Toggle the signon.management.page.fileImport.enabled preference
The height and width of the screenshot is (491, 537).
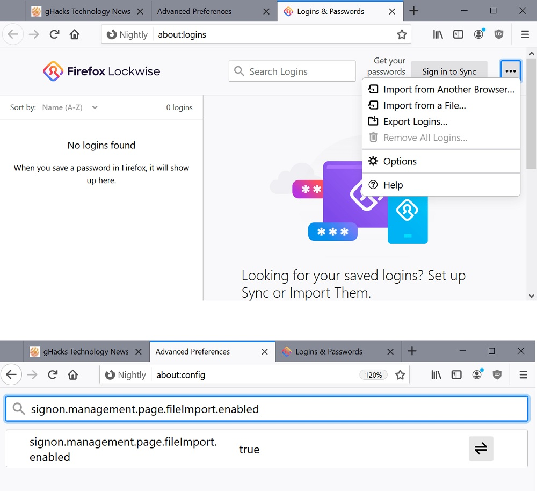tap(481, 449)
